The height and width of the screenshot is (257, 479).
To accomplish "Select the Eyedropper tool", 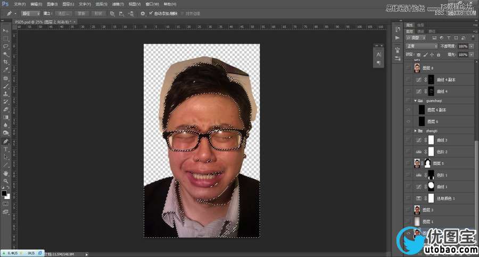I will click(x=5, y=70).
